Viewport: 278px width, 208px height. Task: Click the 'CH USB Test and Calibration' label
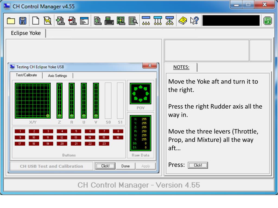pyautogui.click(x=51, y=166)
